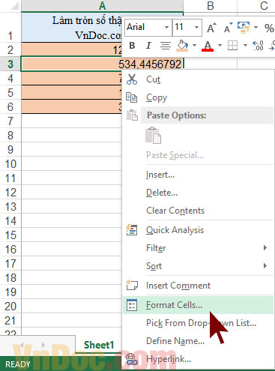Click next sheet navigation arrow

[43, 345]
